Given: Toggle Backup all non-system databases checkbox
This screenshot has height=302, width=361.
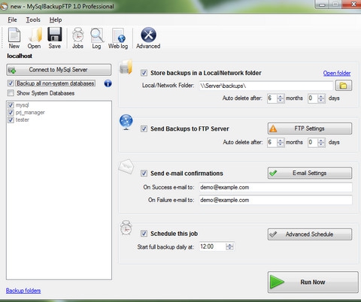Looking at the screenshot, I should [x=11, y=83].
